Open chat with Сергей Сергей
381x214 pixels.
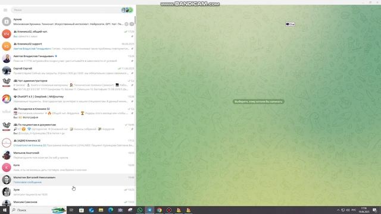68,71
